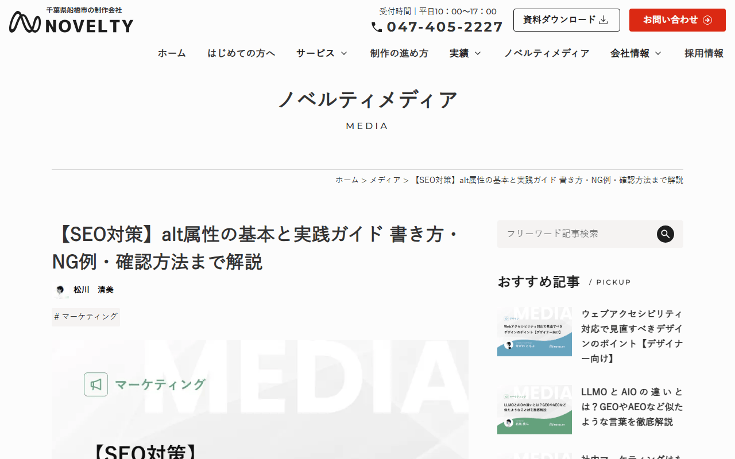The width and height of the screenshot is (735, 459).
Task: Click the megaphone icon beside マーケティング
Action: pos(96,384)
